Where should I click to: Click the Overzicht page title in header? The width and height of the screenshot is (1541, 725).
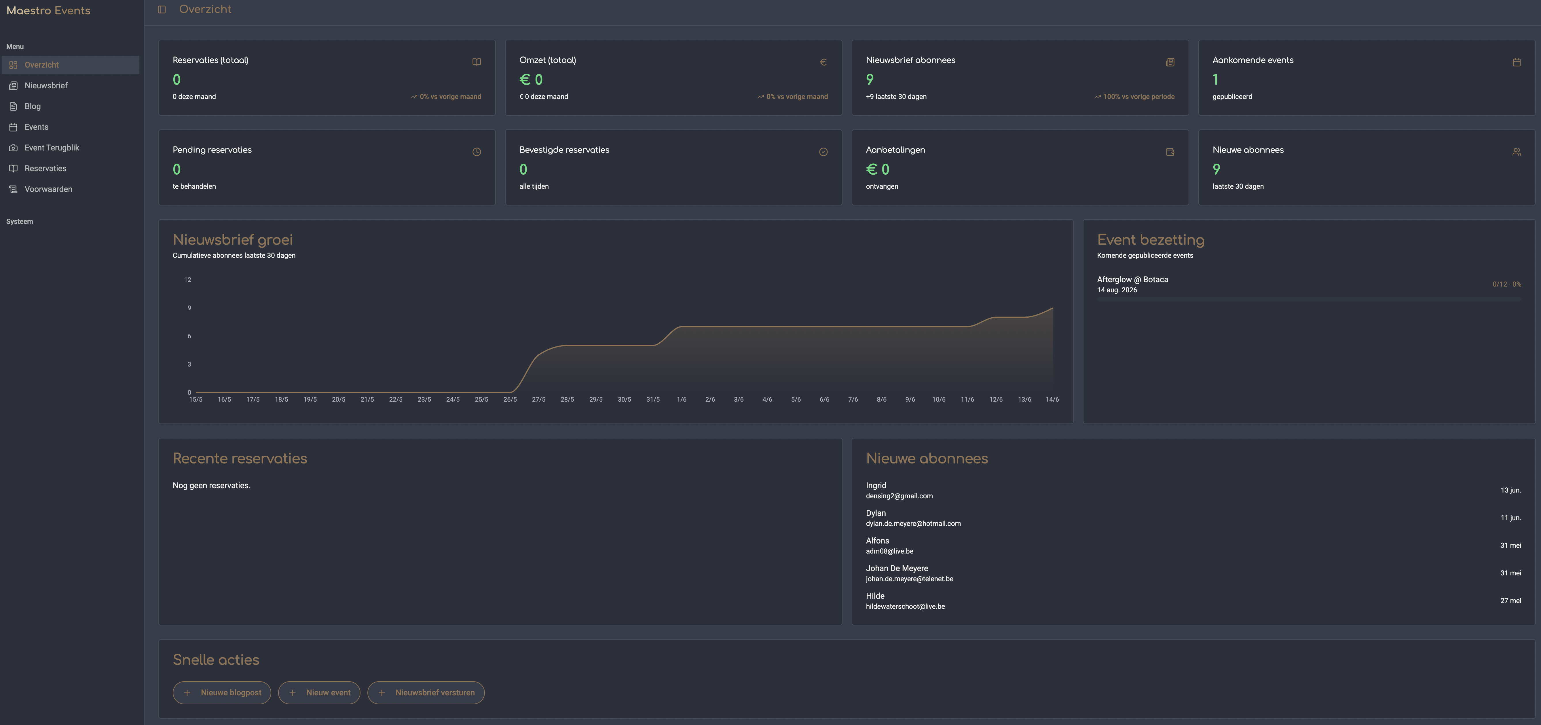(205, 9)
